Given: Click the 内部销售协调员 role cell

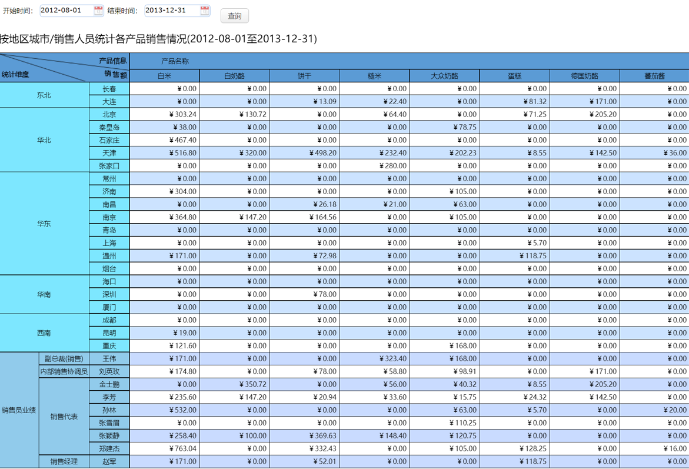Looking at the screenshot, I should point(64,371).
